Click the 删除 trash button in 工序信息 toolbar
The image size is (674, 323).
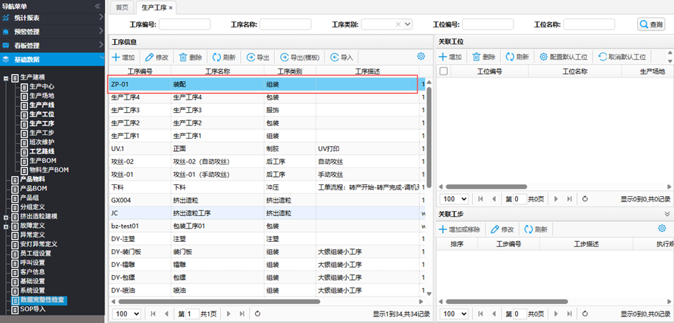coord(191,57)
